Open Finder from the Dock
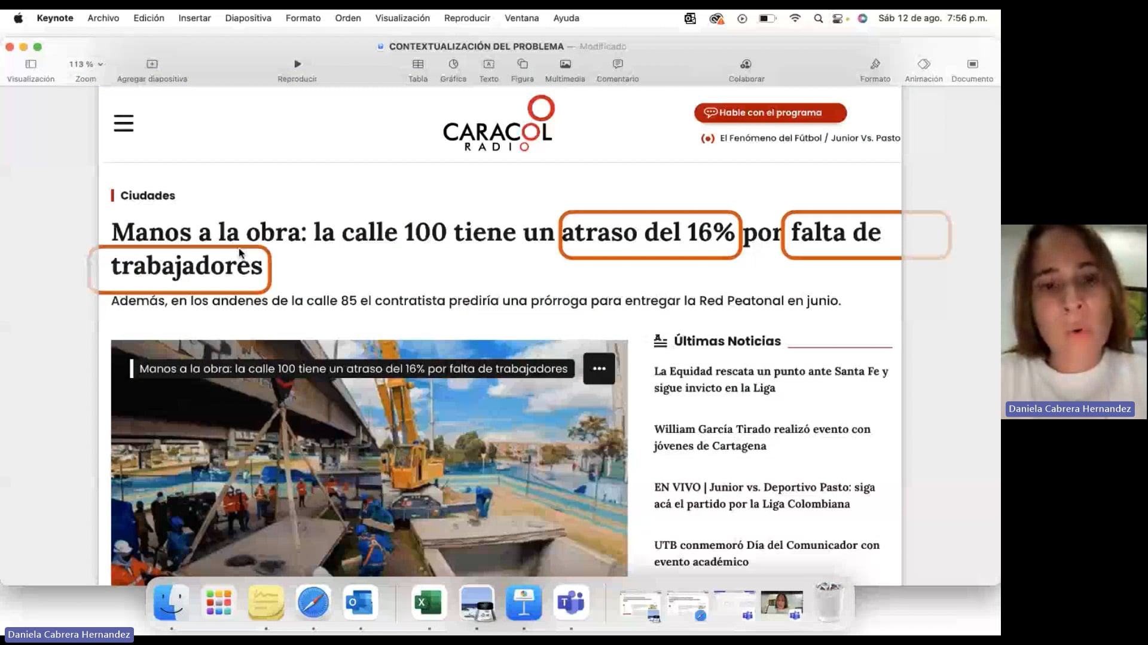 (x=171, y=602)
